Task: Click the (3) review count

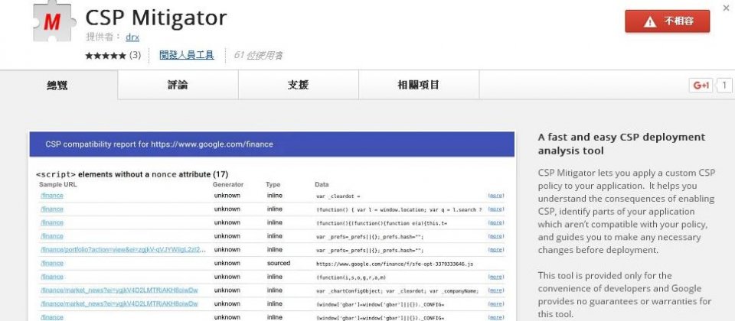Action: (135, 55)
